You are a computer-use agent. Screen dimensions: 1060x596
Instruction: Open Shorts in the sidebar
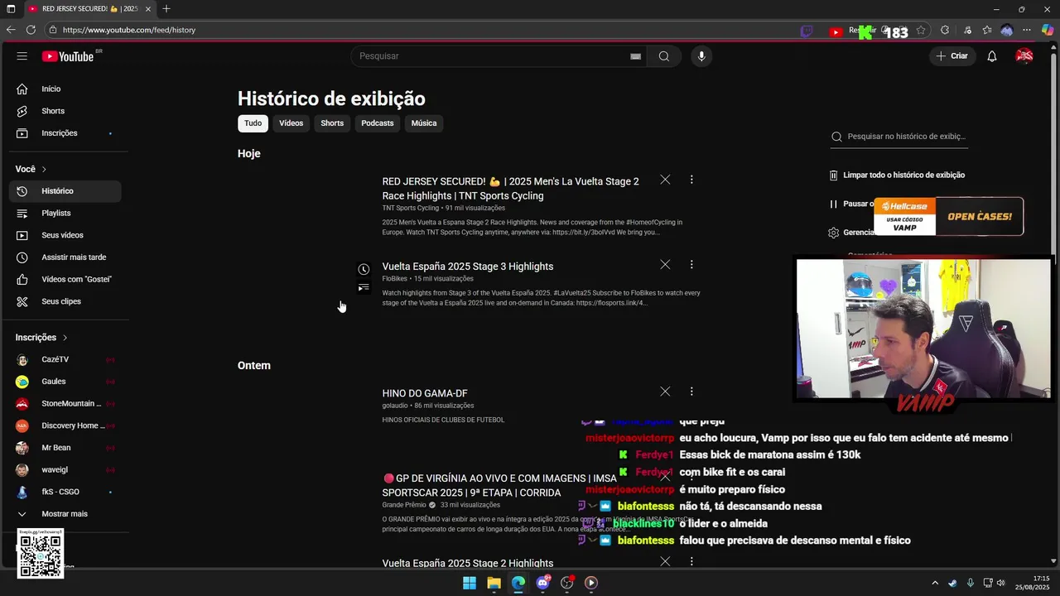pos(65,111)
